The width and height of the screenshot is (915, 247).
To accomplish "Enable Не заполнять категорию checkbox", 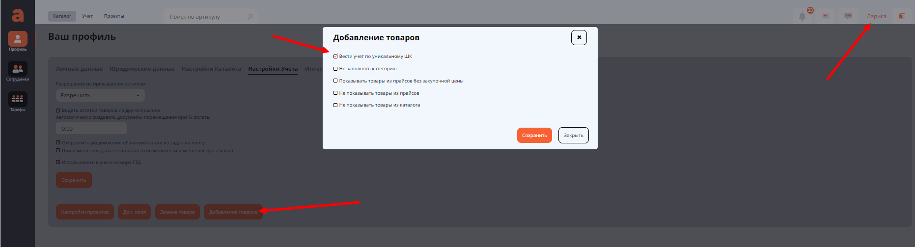I will coord(335,69).
